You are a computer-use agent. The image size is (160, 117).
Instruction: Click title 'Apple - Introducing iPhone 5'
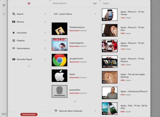(x=134, y=91)
